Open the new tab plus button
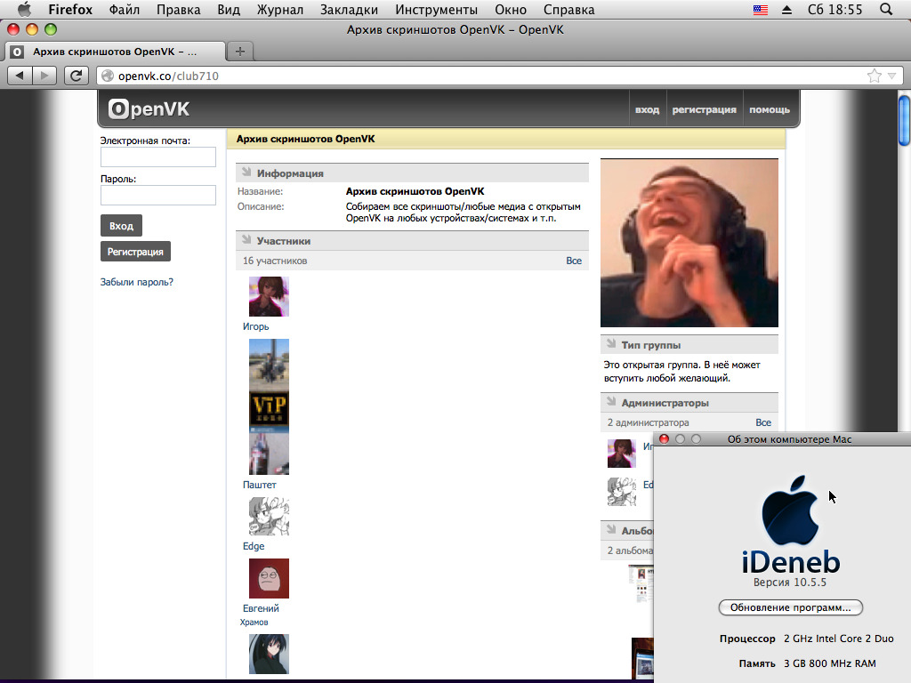 tap(240, 52)
